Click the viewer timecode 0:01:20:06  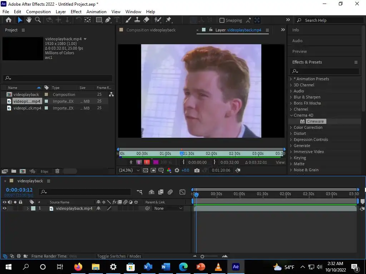(x=221, y=170)
